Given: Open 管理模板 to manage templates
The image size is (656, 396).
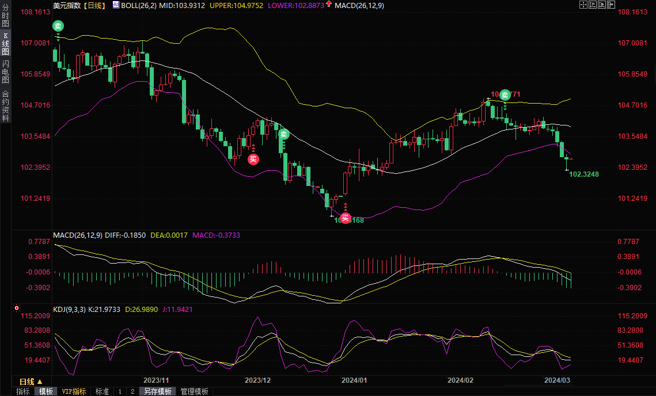Looking at the screenshot, I should [194, 391].
